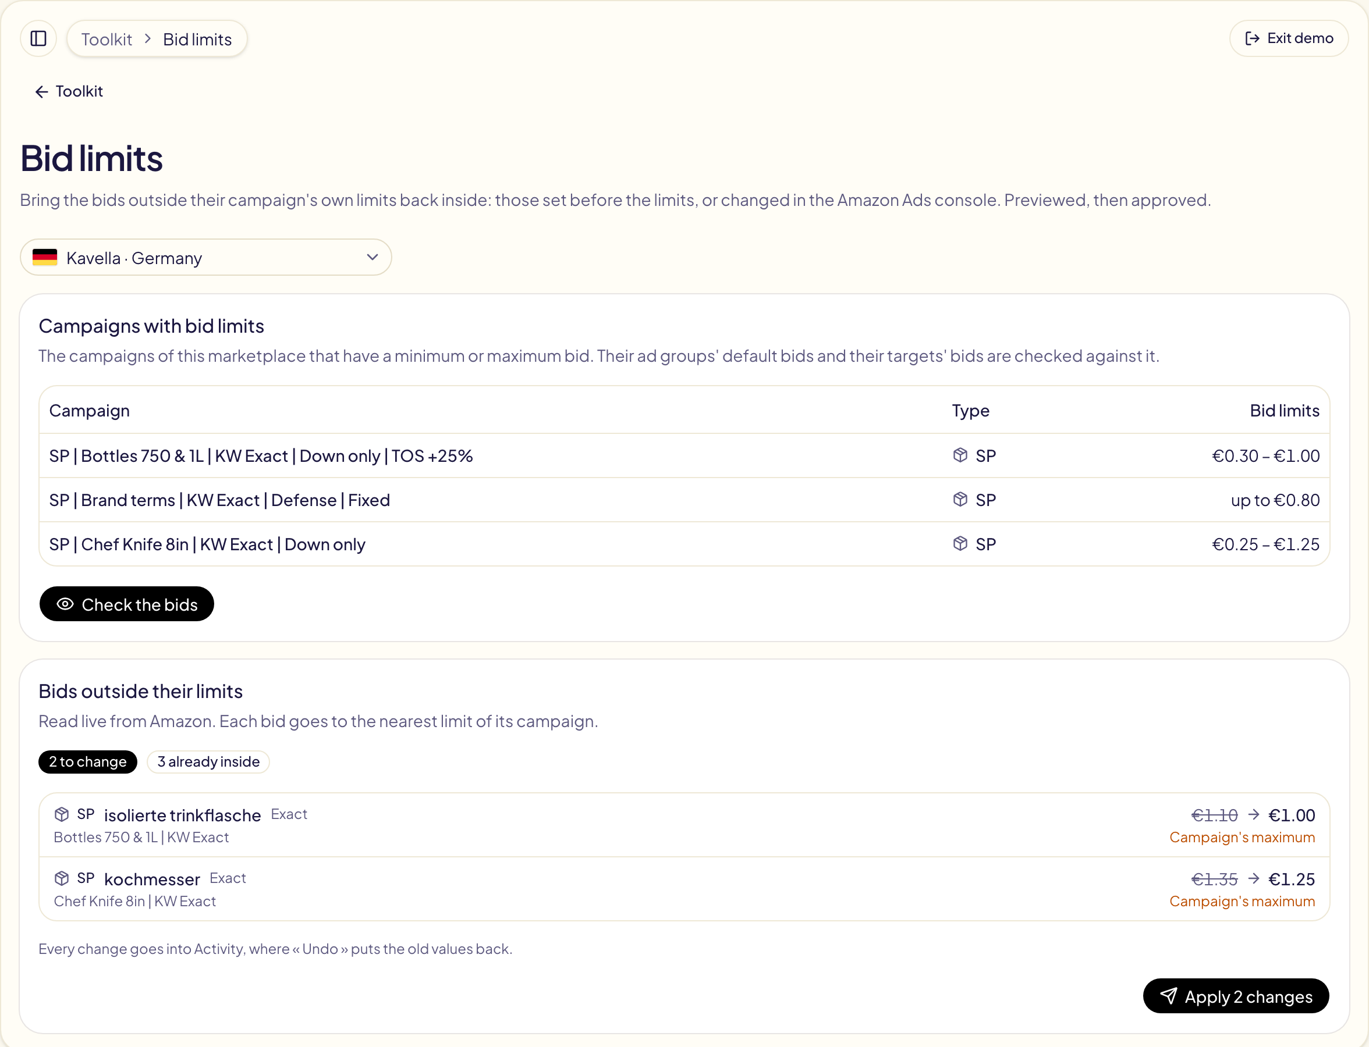Select campaign 'SP | Brand terms | KW Exact | Defense | Fixed'

coord(219,500)
